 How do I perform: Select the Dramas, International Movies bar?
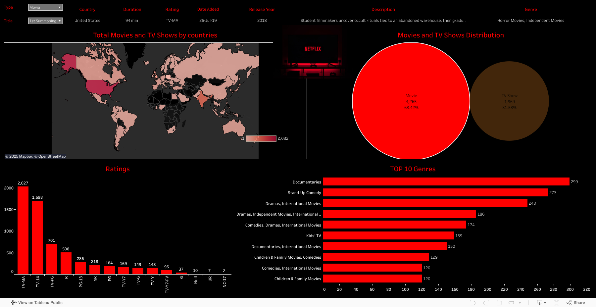(425, 203)
